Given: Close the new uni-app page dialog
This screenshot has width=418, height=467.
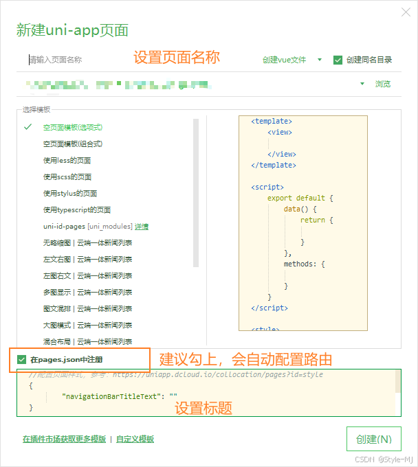Looking at the screenshot, I should click(x=406, y=12).
